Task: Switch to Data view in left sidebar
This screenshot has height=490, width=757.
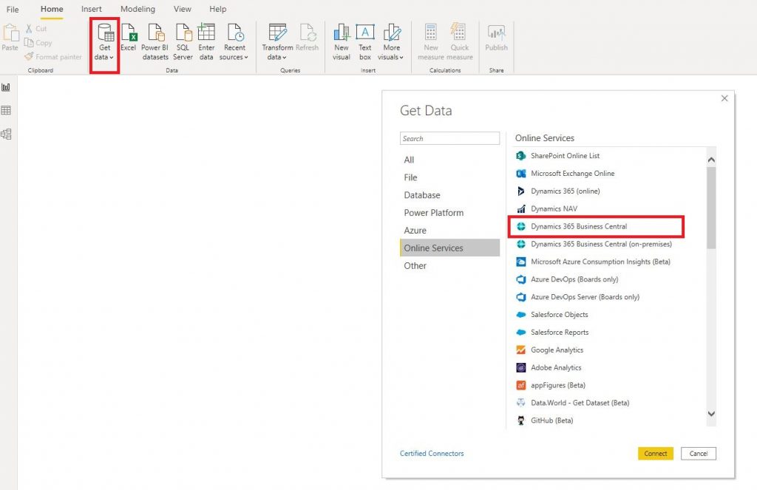Action: 10,109
